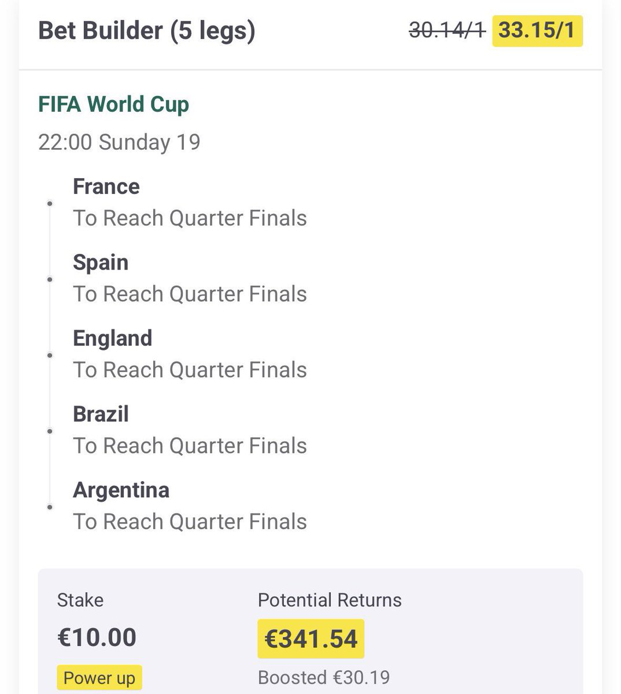Image resolution: width=621 pixels, height=694 pixels.
Task: Click the highlighted €341.54 potential returns
Action: (311, 639)
